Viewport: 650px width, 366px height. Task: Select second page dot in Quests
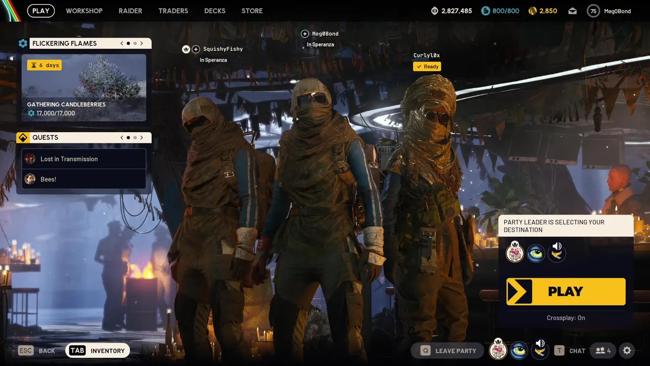(x=135, y=138)
